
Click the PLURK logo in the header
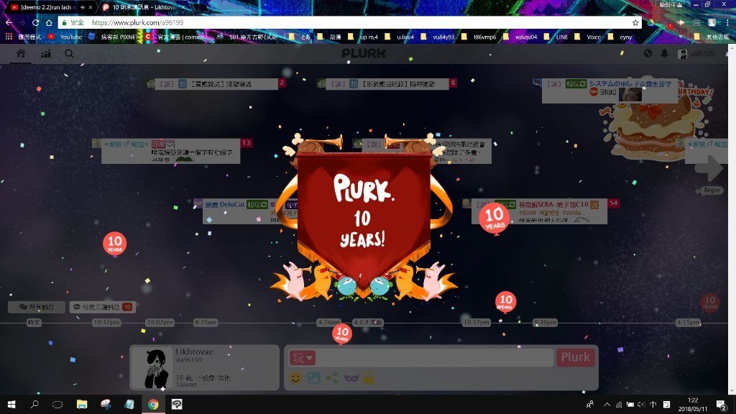[x=363, y=53]
